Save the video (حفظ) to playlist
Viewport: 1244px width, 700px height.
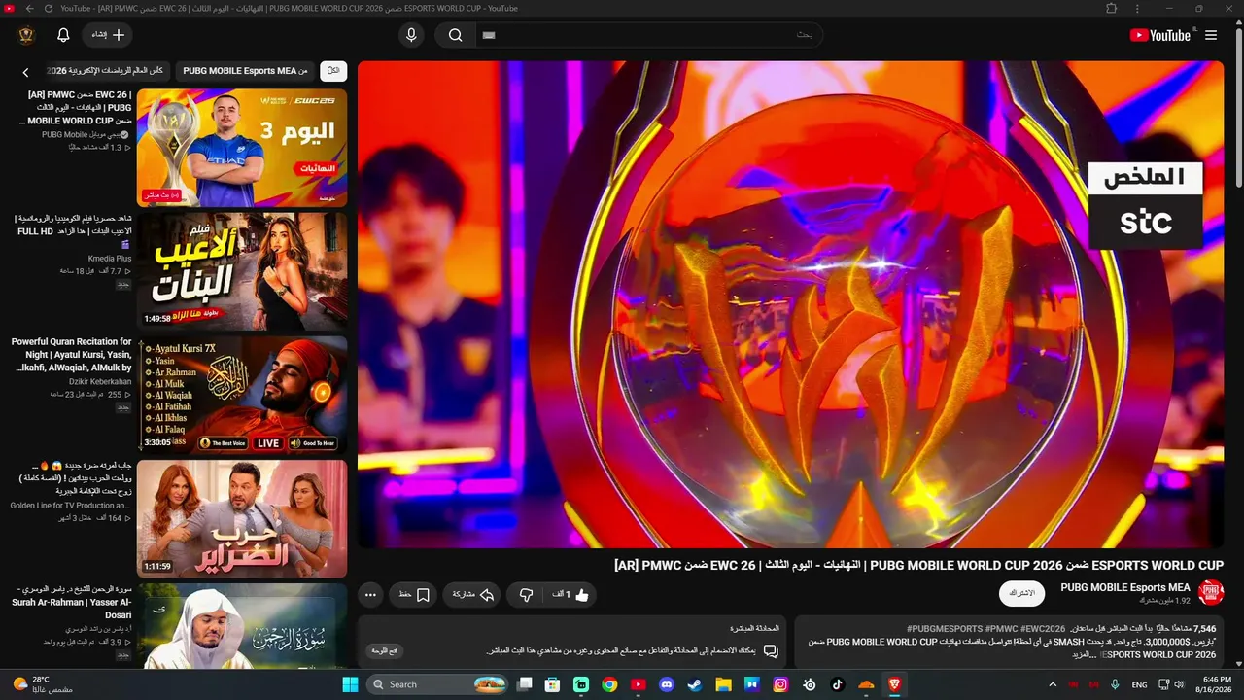413,594
